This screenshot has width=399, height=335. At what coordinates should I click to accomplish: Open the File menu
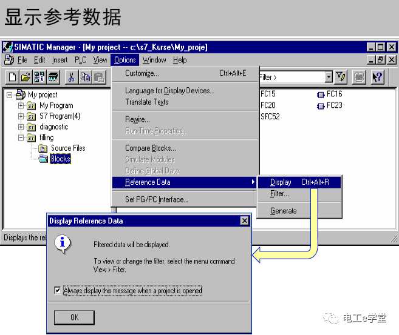click(22, 60)
